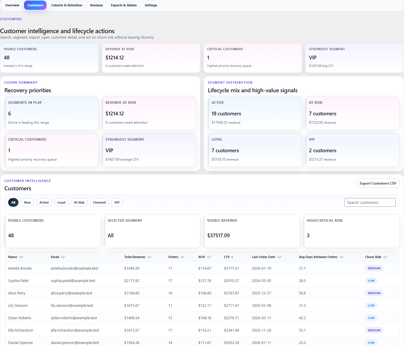Switch to the Revenue tab
Viewport: 404px width, 346px height.
point(97,5)
